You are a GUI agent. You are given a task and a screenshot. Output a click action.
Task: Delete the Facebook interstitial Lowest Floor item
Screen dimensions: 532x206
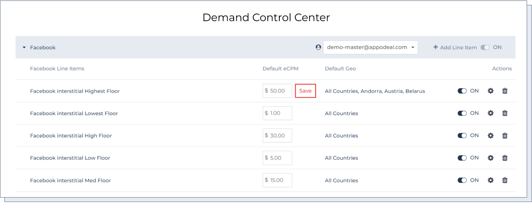tap(505, 113)
